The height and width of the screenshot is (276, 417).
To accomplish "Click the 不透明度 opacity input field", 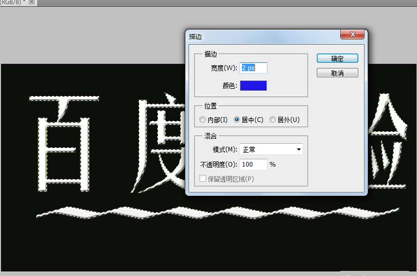I will [x=253, y=165].
